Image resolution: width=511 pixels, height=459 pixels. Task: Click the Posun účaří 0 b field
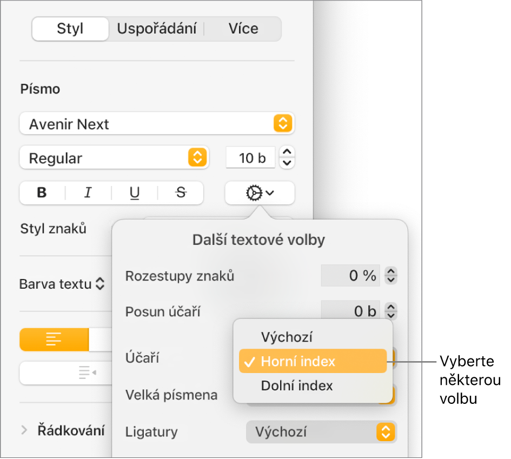(x=350, y=310)
